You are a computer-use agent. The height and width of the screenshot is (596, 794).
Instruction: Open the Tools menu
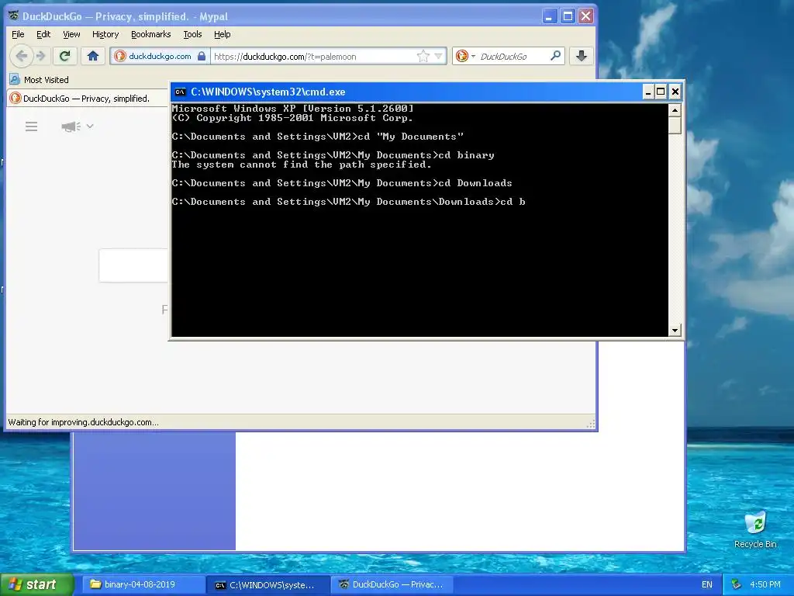coord(192,34)
